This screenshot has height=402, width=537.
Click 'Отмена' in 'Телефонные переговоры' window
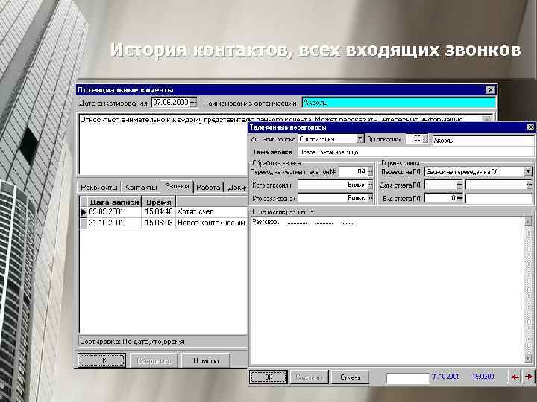click(x=350, y=377)
